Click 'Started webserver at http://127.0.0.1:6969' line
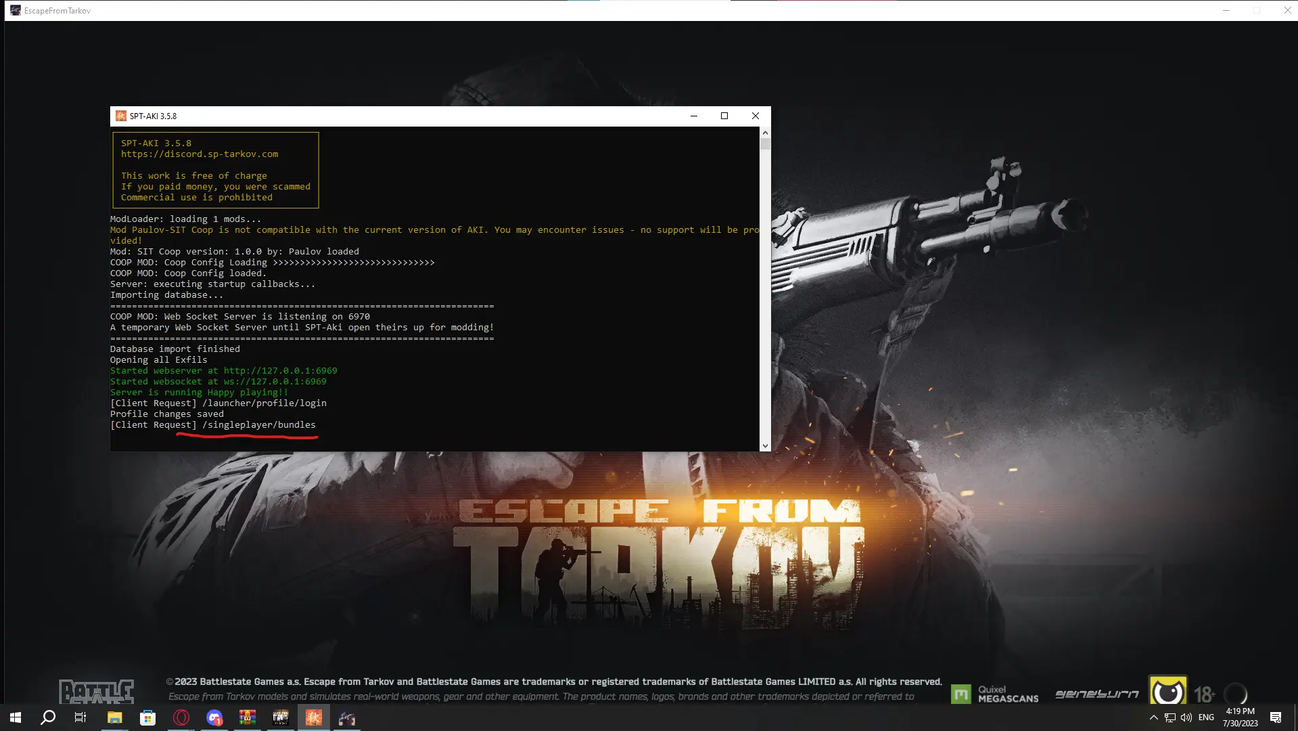 [x=223, y=371]
